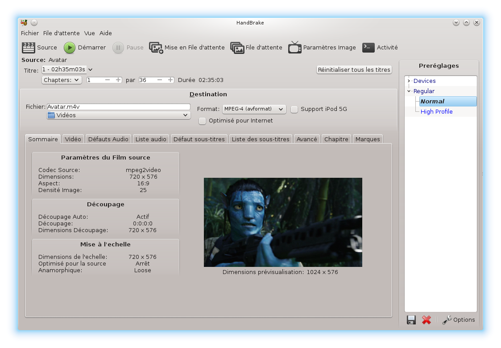Enable Optimisé pour Internet checkbox
The image size is (501, 348).
pos(202,121)
